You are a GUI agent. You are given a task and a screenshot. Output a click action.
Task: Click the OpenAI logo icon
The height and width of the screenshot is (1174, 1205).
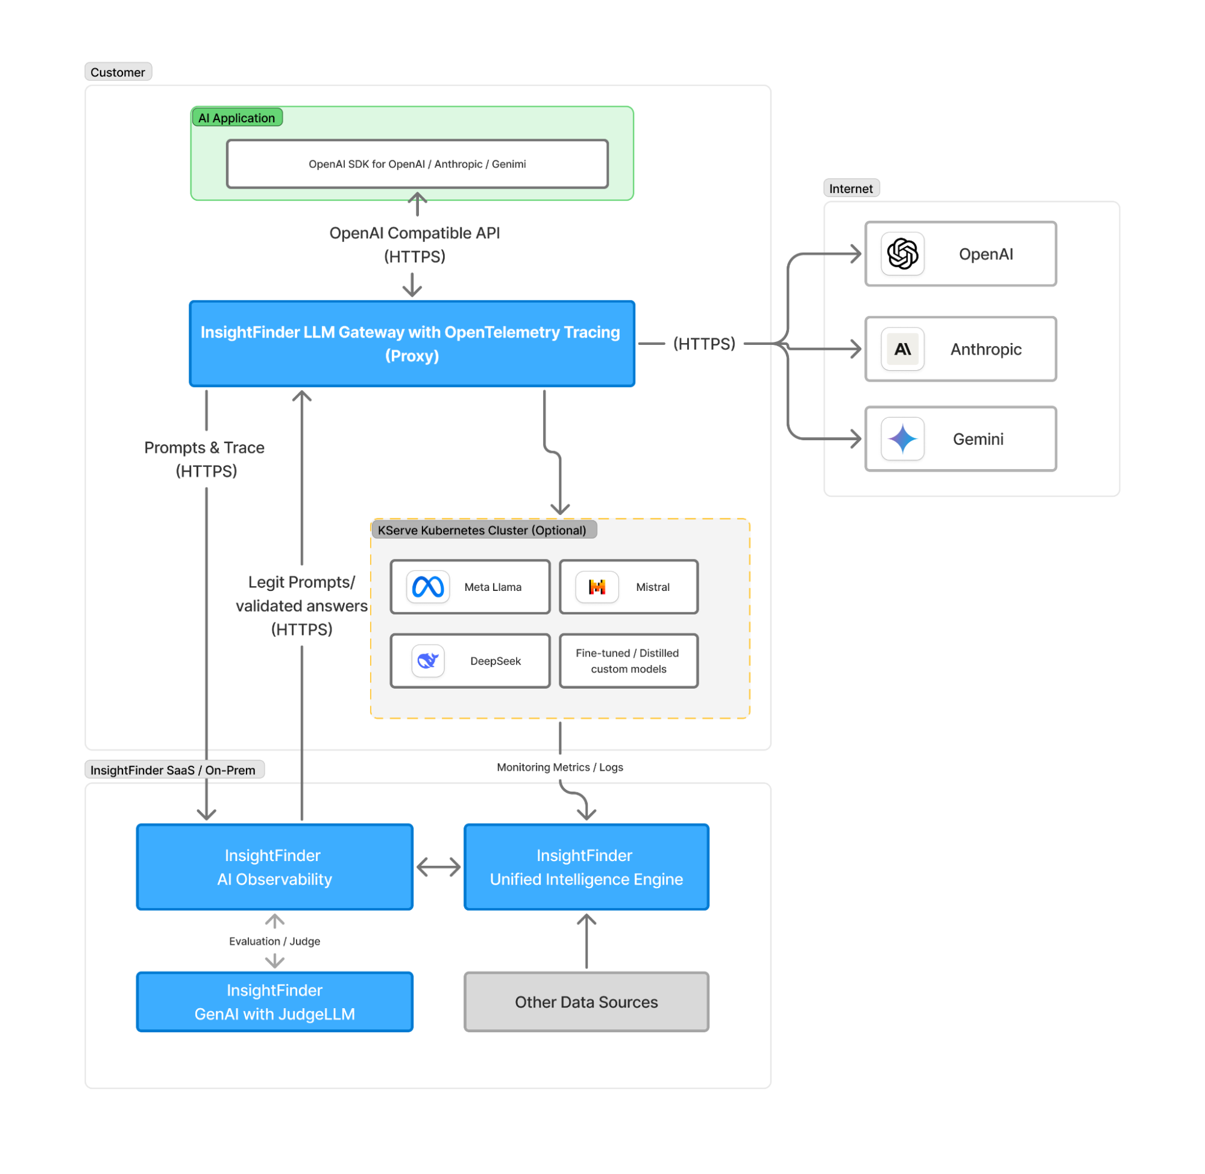click(x=902, y=253)
